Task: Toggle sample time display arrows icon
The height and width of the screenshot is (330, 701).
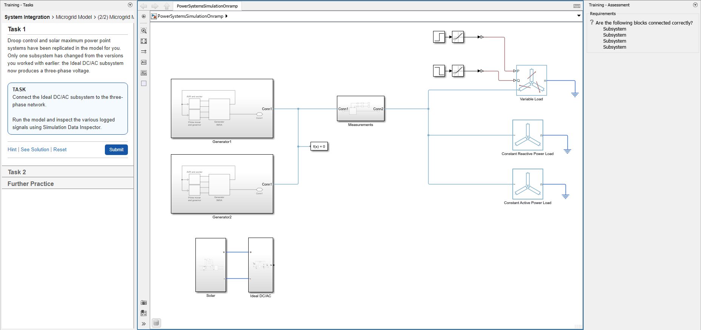Action: 144,52
